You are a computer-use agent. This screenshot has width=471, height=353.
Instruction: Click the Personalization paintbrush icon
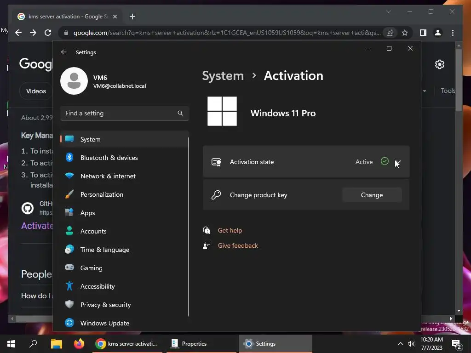pyautogui.click(x=69, y=194)
